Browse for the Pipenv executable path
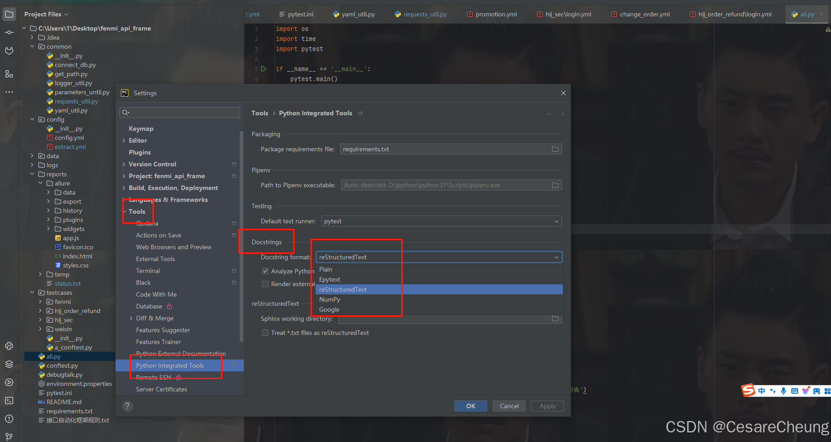 [x=555, y=185]
